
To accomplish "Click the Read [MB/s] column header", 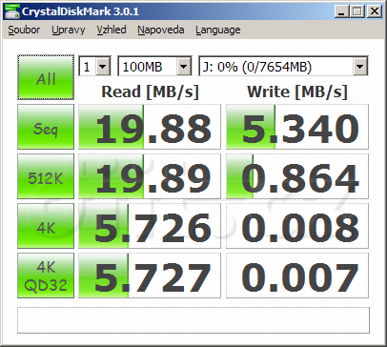I will (150, 92).
